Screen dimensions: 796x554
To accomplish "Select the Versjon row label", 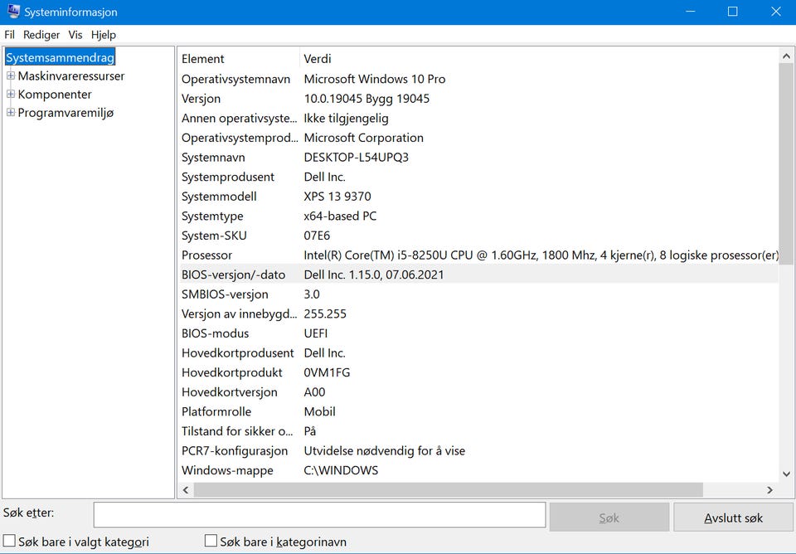I will (x=201, y=99).
